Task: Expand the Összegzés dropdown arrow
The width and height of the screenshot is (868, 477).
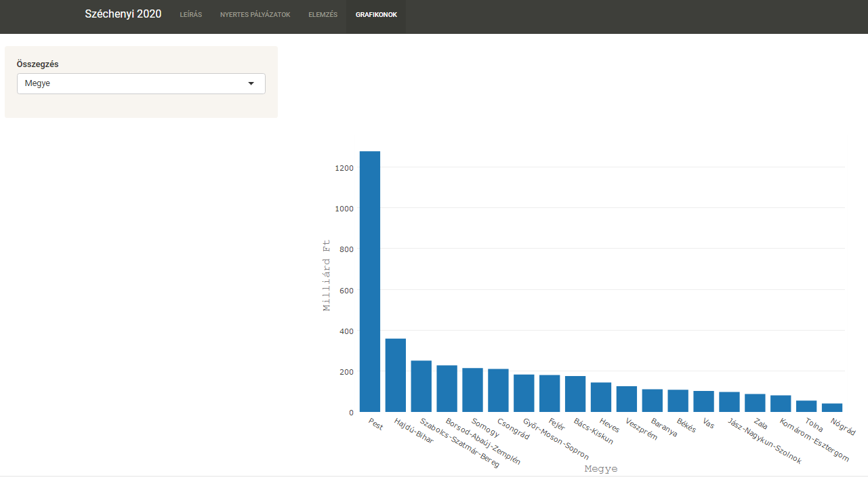Action: 251,83
